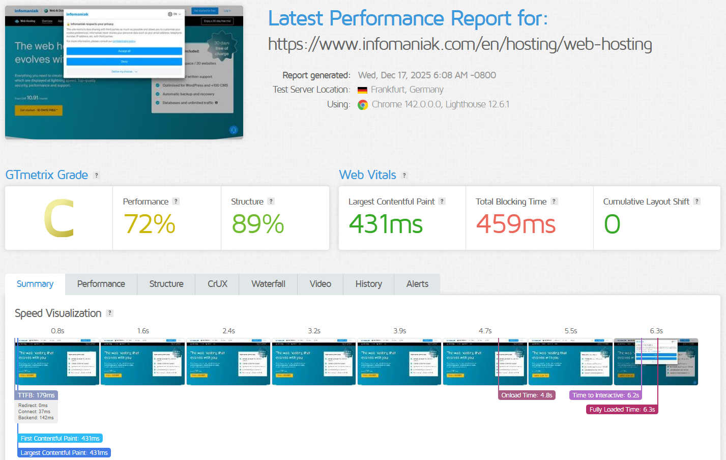Screen dimensions: 726x460
Task: Click the Onload Time: 4.8s marker
Action: tap(527, 395)
